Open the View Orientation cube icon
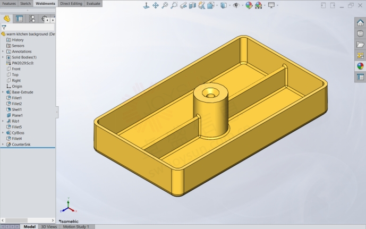The image size is (366, 229). tap(211, 5)
